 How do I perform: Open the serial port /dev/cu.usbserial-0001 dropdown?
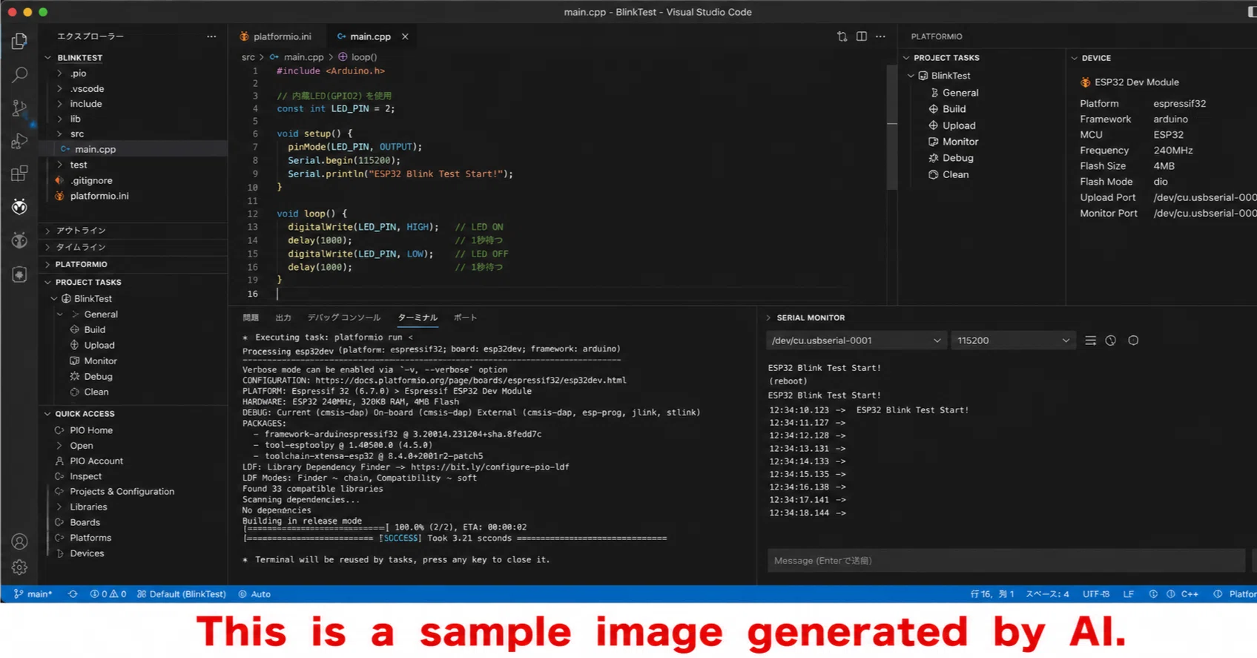tap(856, 340)
